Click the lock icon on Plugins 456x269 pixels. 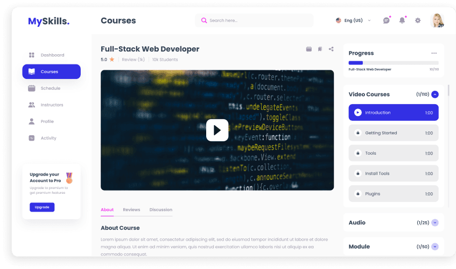[358, 194]
